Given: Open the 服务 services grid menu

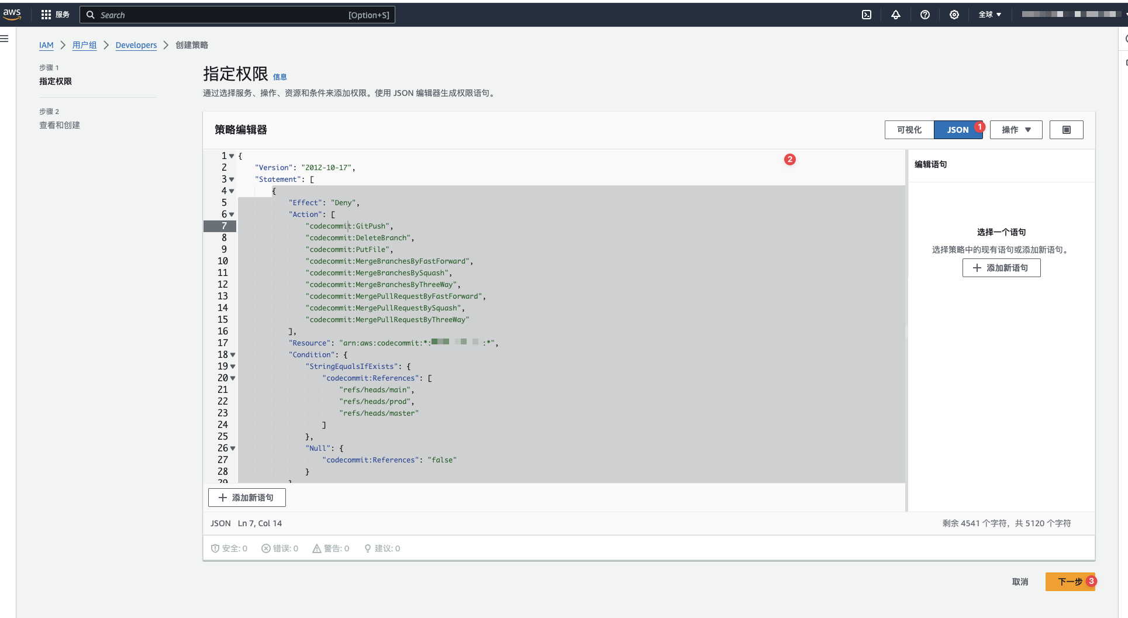Looking at the screenshot, I should [x=56, y=15].
